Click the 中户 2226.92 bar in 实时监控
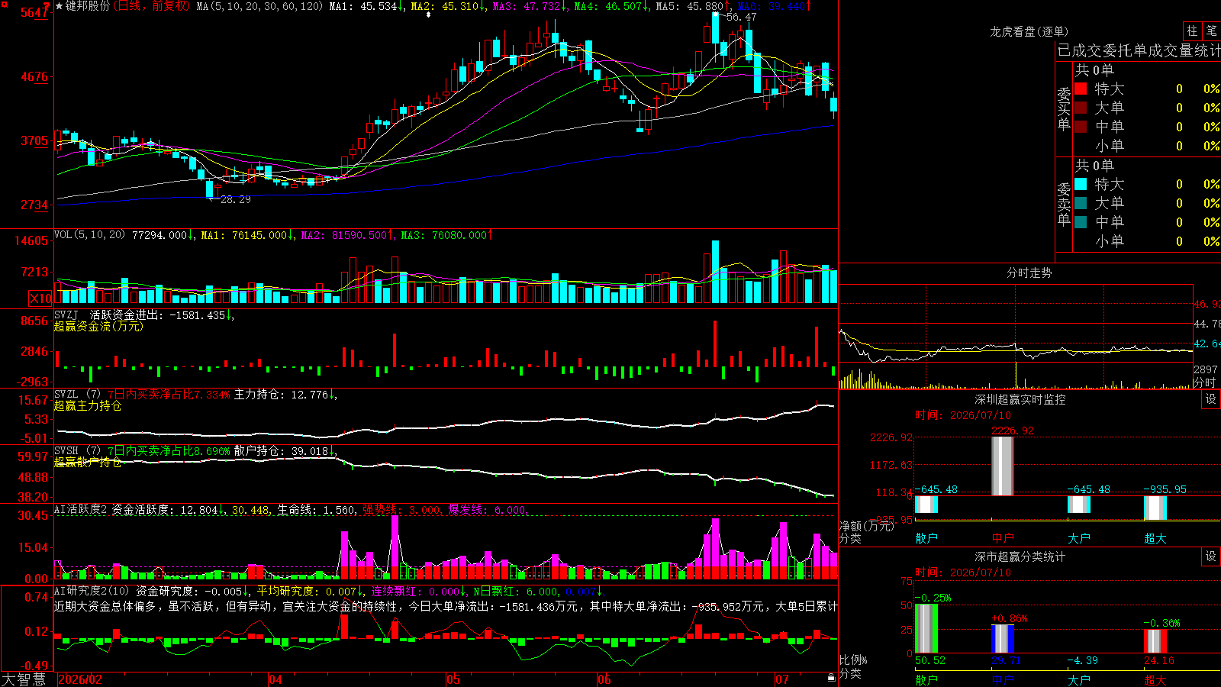Screen dimensions: 1221x687 click(1003, 466)
